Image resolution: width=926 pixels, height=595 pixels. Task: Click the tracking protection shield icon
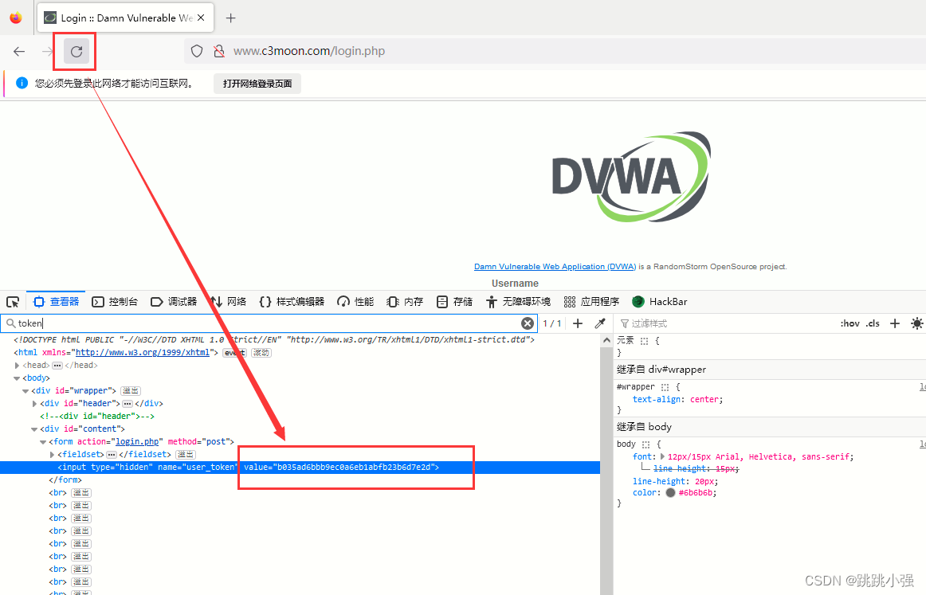(197, 51)
